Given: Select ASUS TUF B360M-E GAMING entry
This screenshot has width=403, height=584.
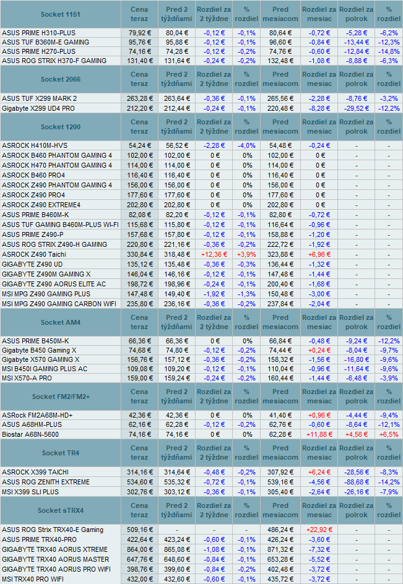Looking at the screenshot, I should pyautogui.click(x=45, y=42).
